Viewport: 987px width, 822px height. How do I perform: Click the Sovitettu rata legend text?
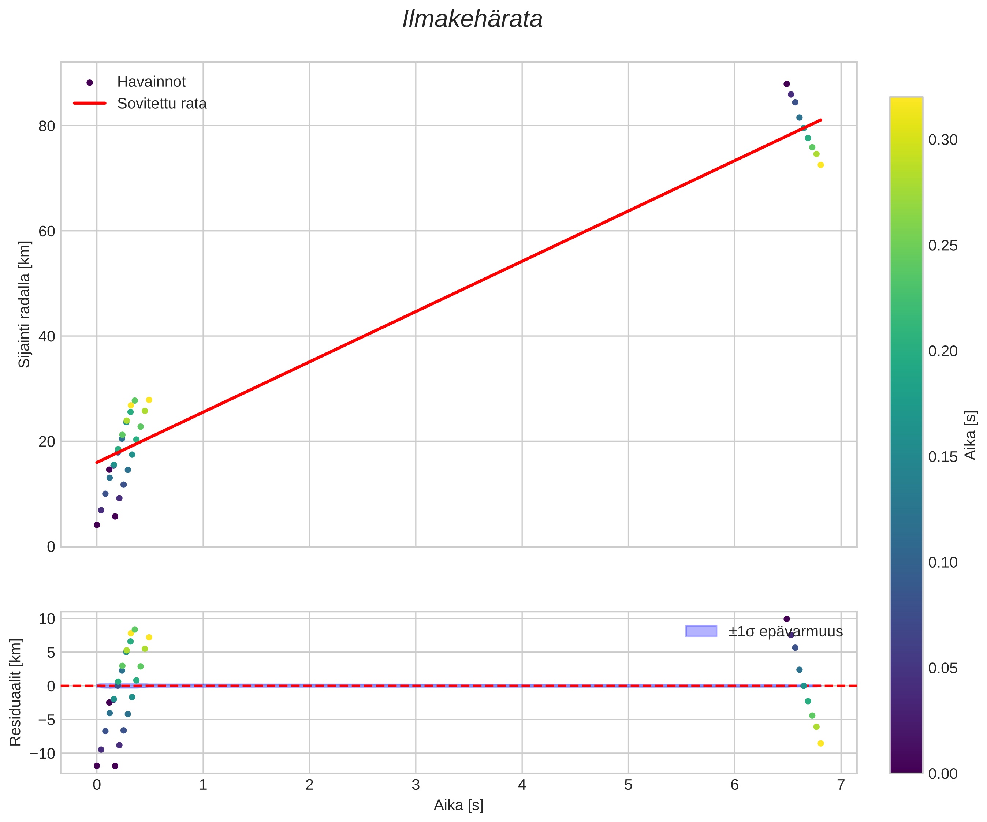(162, 104)
